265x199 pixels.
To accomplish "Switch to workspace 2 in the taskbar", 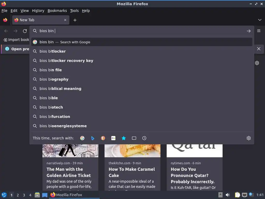I will click(x=18, y=195).
